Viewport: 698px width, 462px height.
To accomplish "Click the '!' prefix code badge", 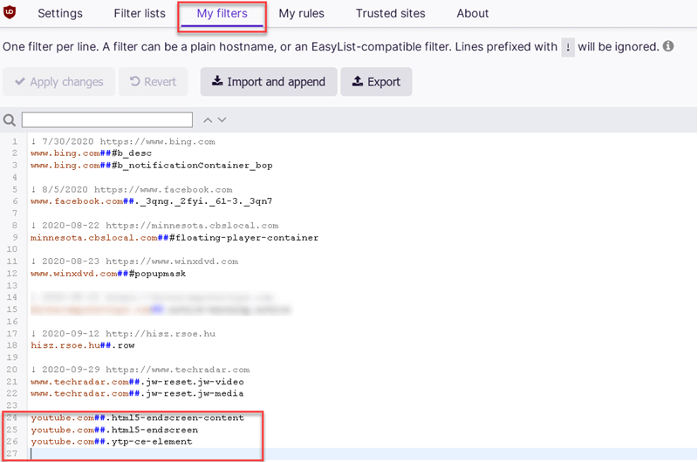I will point(568,47).
